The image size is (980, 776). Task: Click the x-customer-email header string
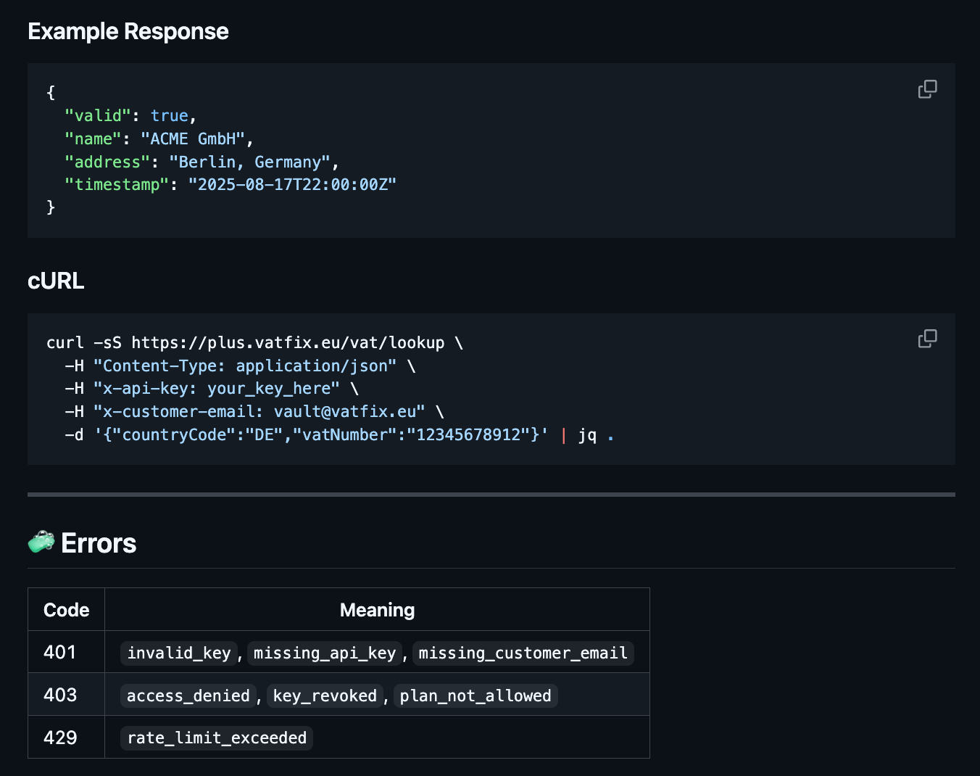coord(259,412)
